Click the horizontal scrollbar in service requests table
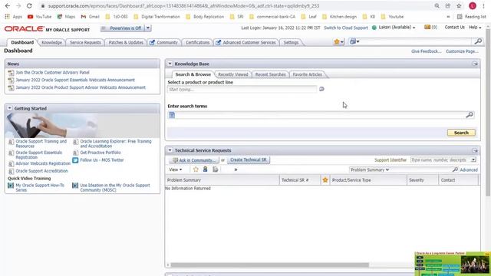Image resolution: width=491 pixels, height=276 pixels. tap(269, 264)
